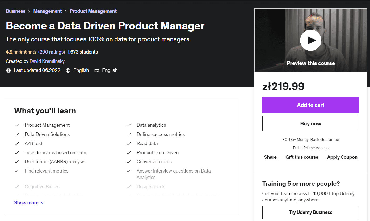Click the checkmark next to A/B test
The image size is (370, 221).
tap(17, 144)
